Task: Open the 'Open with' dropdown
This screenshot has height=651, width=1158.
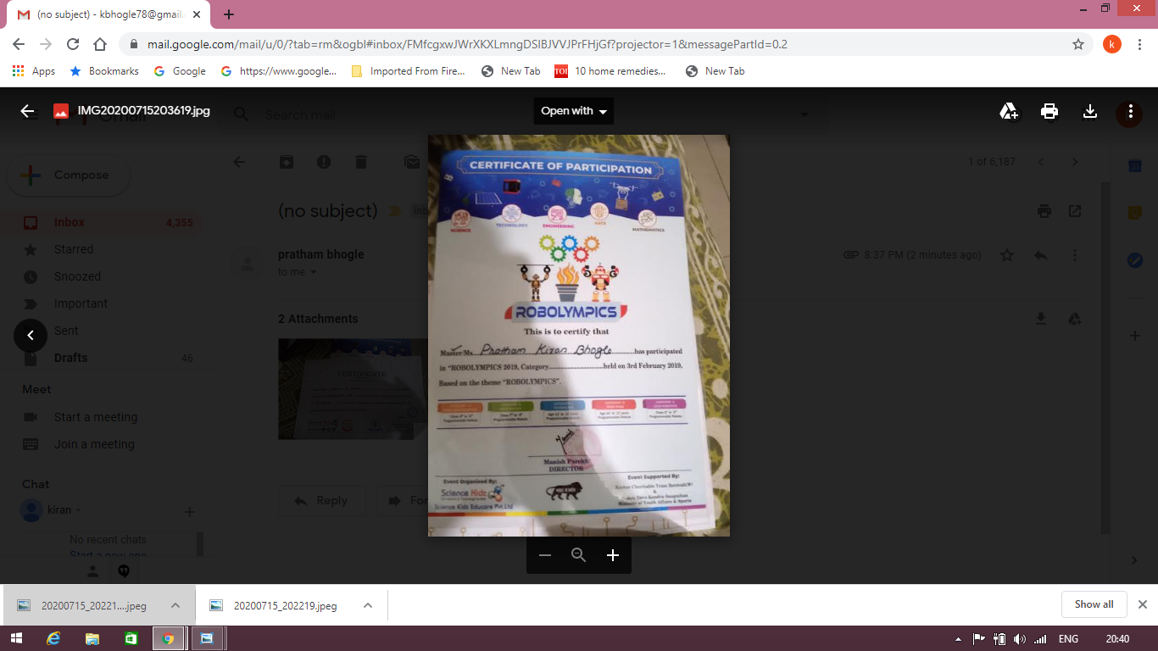Action: coord(574,111)
